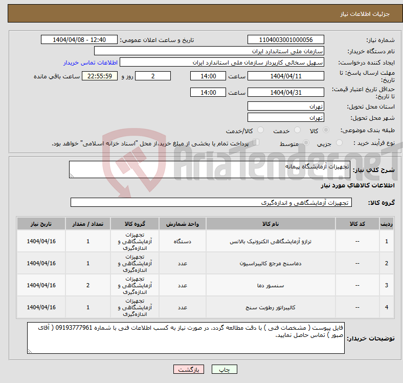Click the response deadline date 1404/04/11
Screen dimensions: 403x383
(x=285, y=76)
